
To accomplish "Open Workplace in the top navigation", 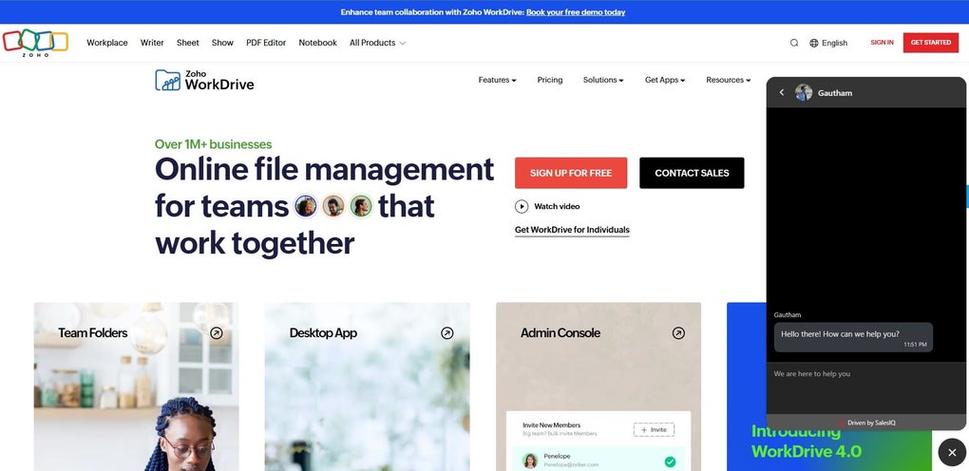I will click(x=107, y=43).
